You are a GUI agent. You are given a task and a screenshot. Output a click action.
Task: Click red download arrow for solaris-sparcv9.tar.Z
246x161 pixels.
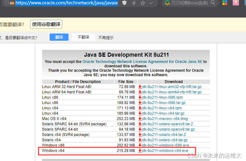pyautogui.click(x=140, y=124)
